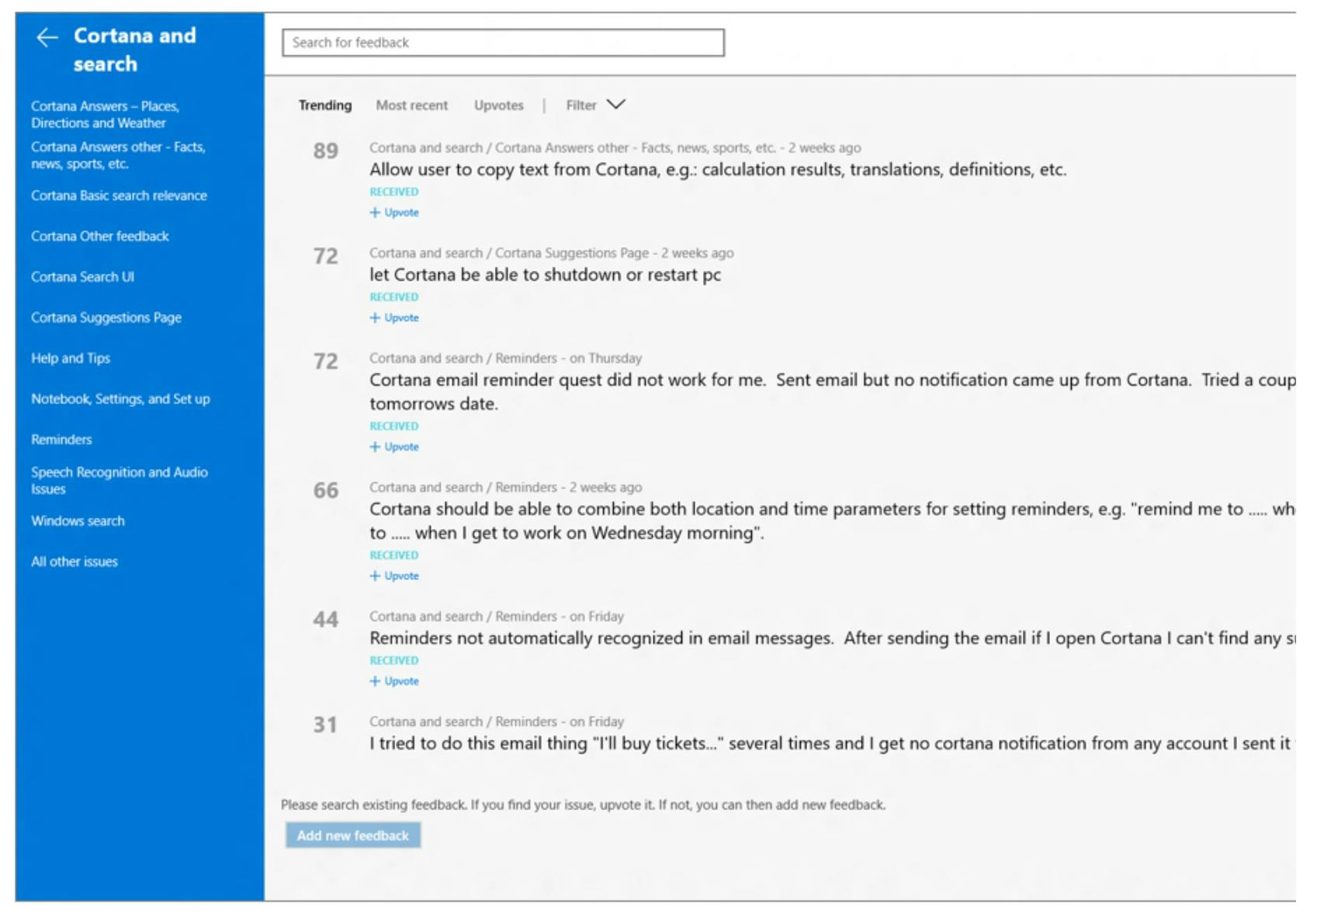Viewport: 1317px width, 915px height.
Task: Click the back arrow beside Cortana and search
Action: 47,37
